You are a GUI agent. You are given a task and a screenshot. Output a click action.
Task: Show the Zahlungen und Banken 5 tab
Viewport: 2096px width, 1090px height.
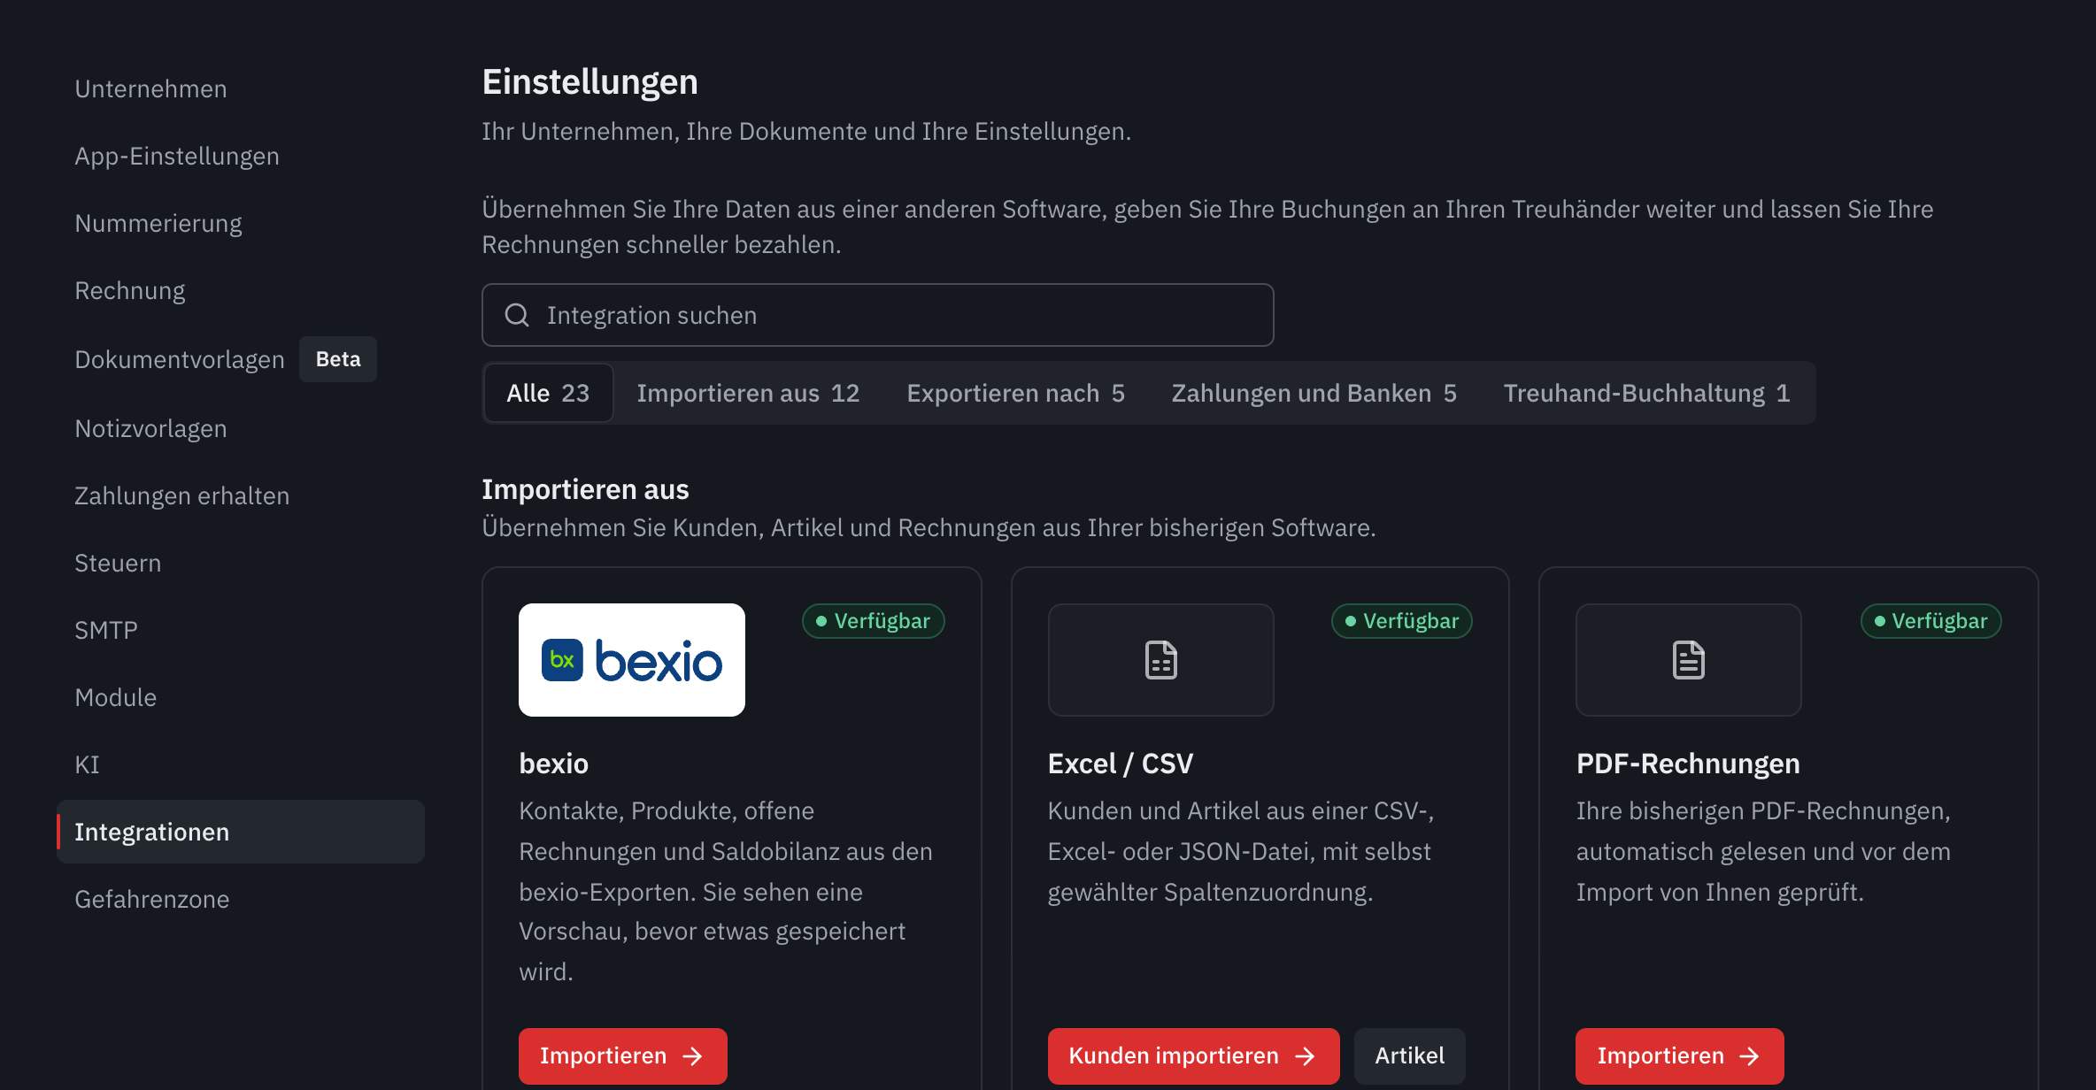coord(1314,393)
